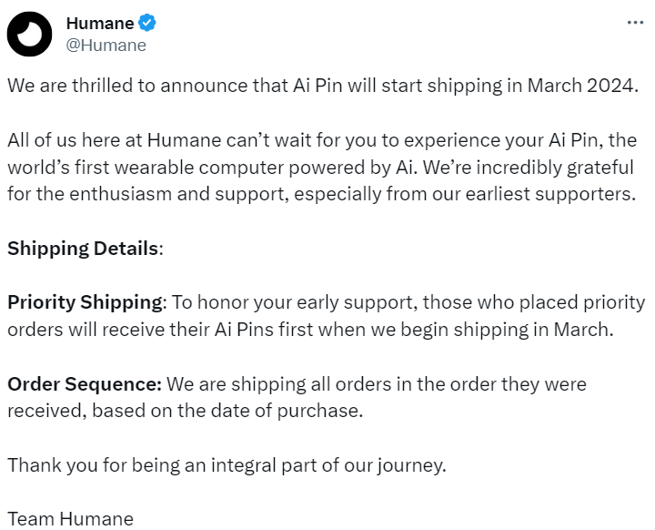The image size is (655, 530).
Task: Select the 'March 2024' text in first line
Action: pos(583,86)
